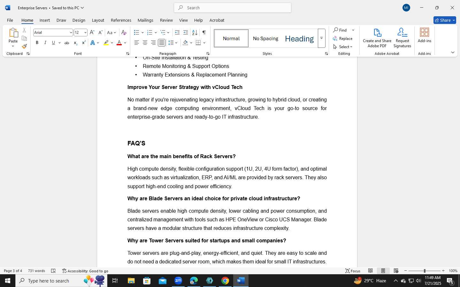460x287 pixels.
Task: Open line spacing dropdown
Action: coord(173,43)
